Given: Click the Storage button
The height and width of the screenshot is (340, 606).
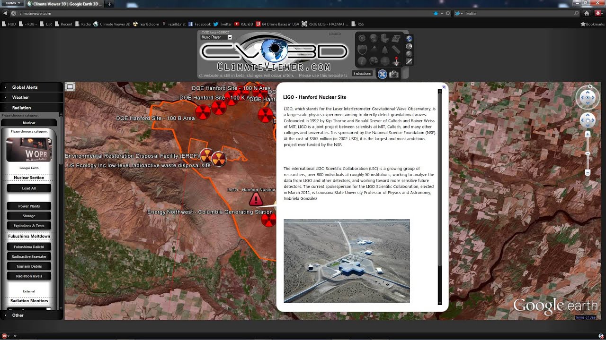Looking at the screenshot, I should pos(29,216).
